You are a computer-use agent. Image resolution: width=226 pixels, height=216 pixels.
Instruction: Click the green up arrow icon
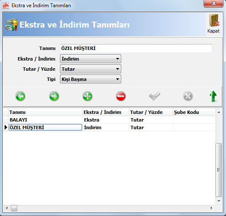213,96
